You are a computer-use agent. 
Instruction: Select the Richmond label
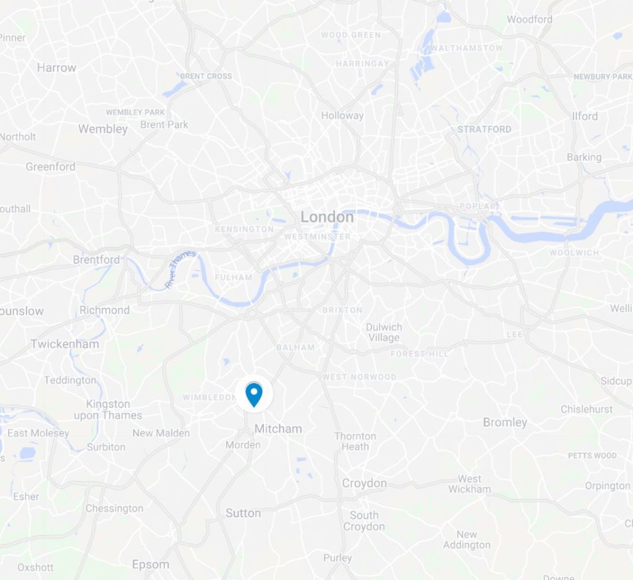pyautogui.click(x=104, y=310)
